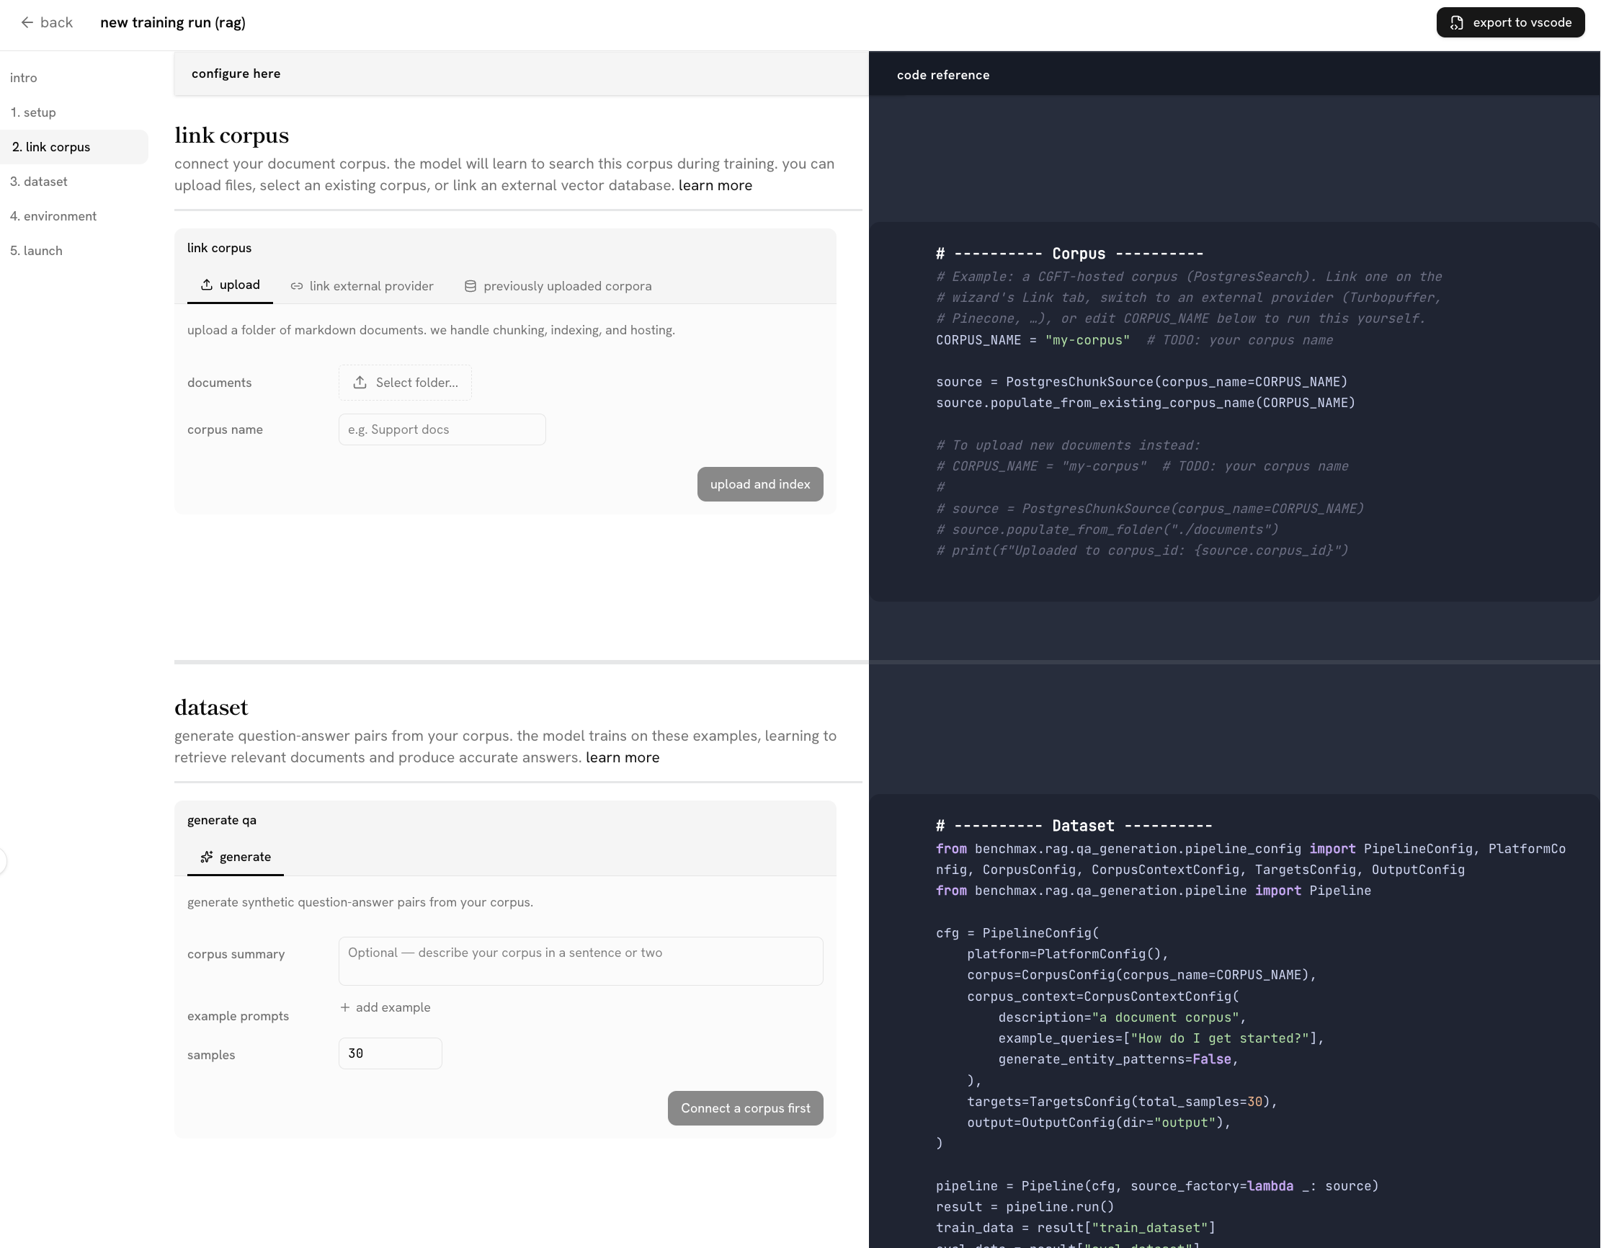
Task: Click the targets=TargetsConfig(total_samples=30) line
Action: click(x=1122, y=1102)
